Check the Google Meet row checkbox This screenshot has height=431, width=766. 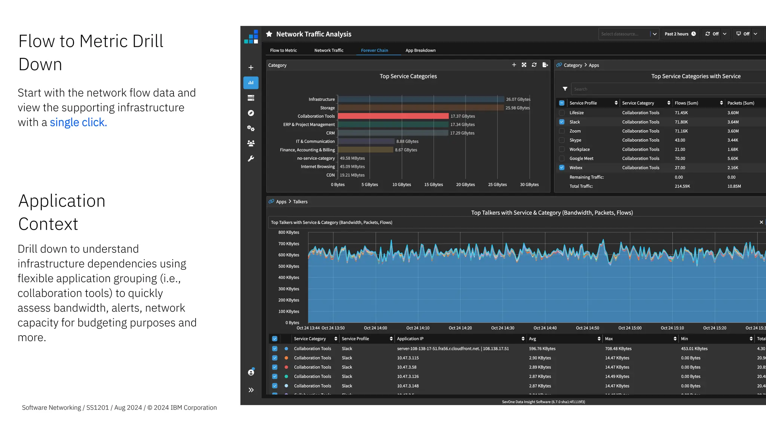pos(562,158)
